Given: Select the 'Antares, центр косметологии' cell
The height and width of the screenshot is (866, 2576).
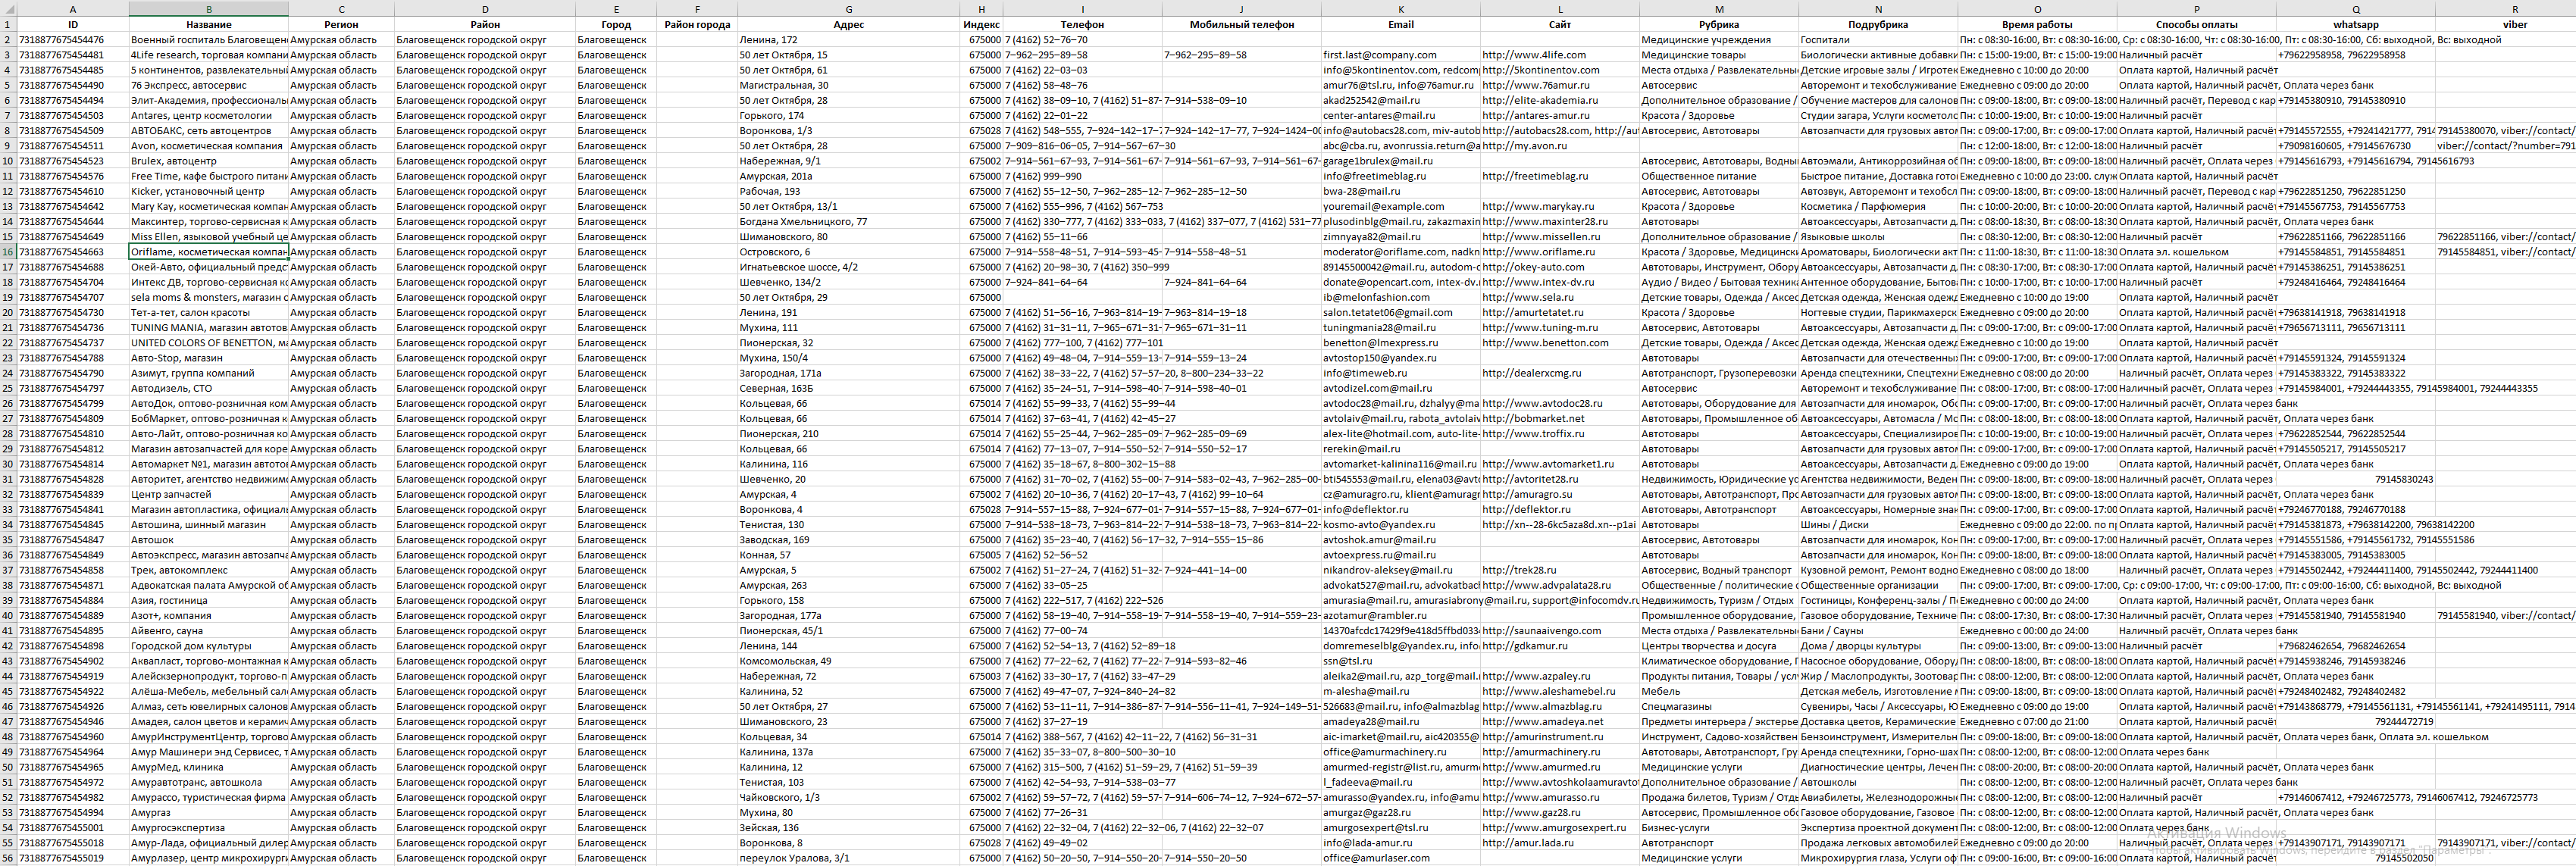Looking at the screenshot, I should (x=208, y=116).
